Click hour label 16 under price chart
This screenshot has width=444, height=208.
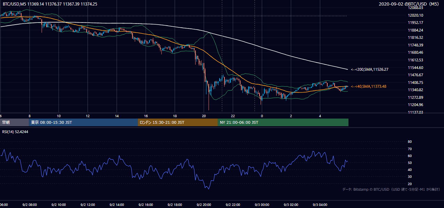point(146,116)
